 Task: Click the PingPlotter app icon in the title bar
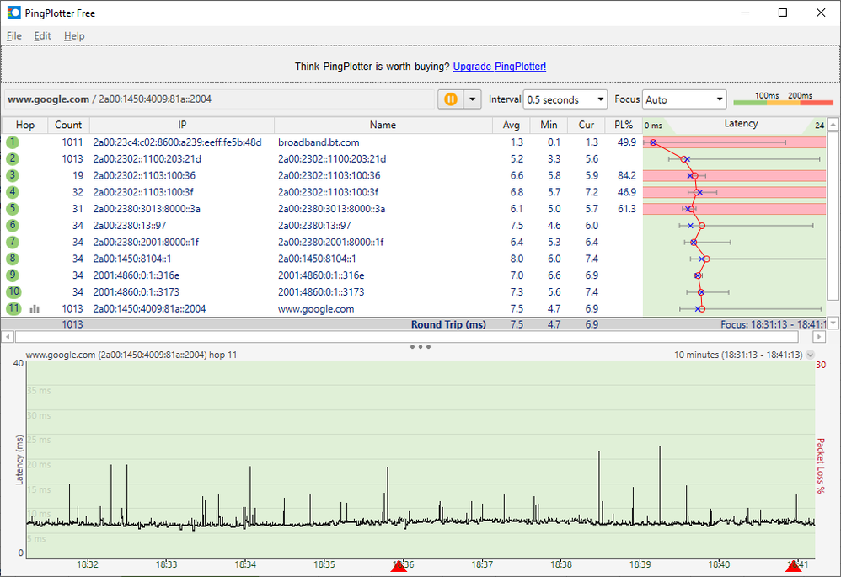point(14,13)
